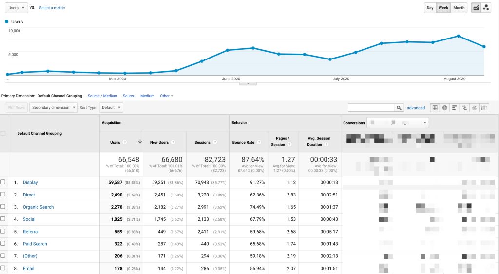The image size is (499, 274).
Task: Check the Social row checkbox
Action: pyautogui.click(x=3, y=218)
